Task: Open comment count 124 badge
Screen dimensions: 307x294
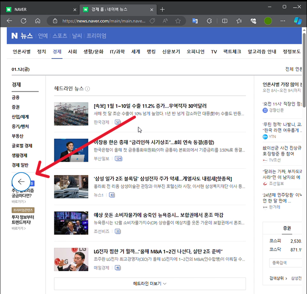Action: (x=118, y=159)
